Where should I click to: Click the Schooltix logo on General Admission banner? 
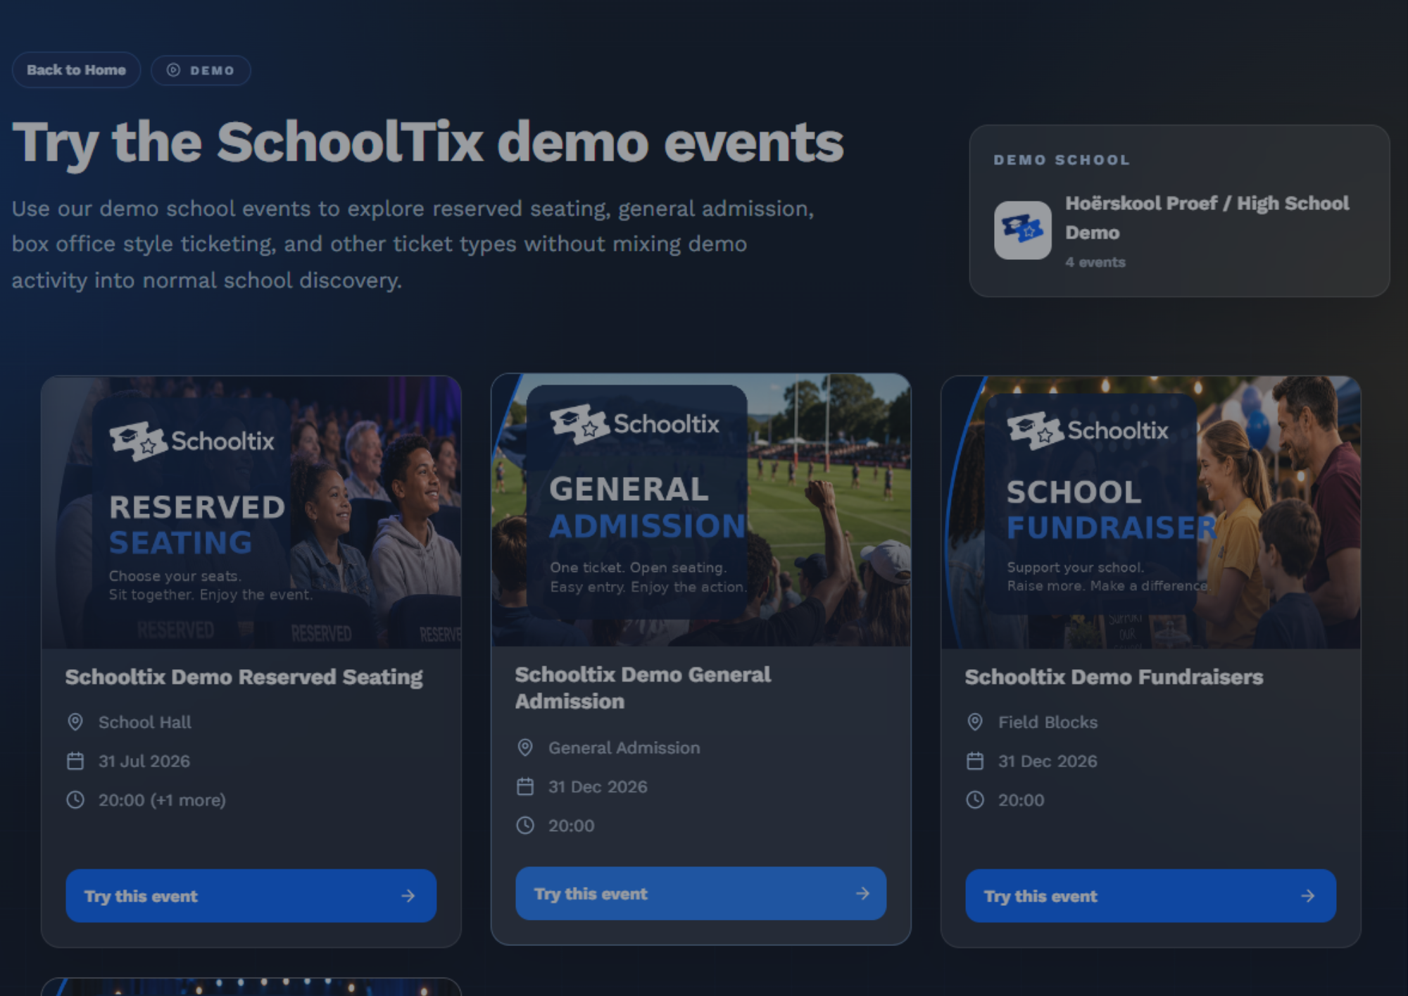pyautogui.click(x=635, y=424)
